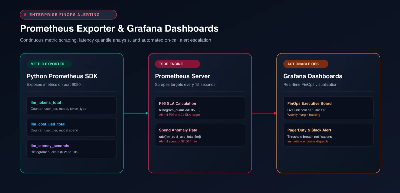Click the PagerDuty & Slack Alert title
The width and height of the screenshot is (400, 193).
click(x=309, y=130)
